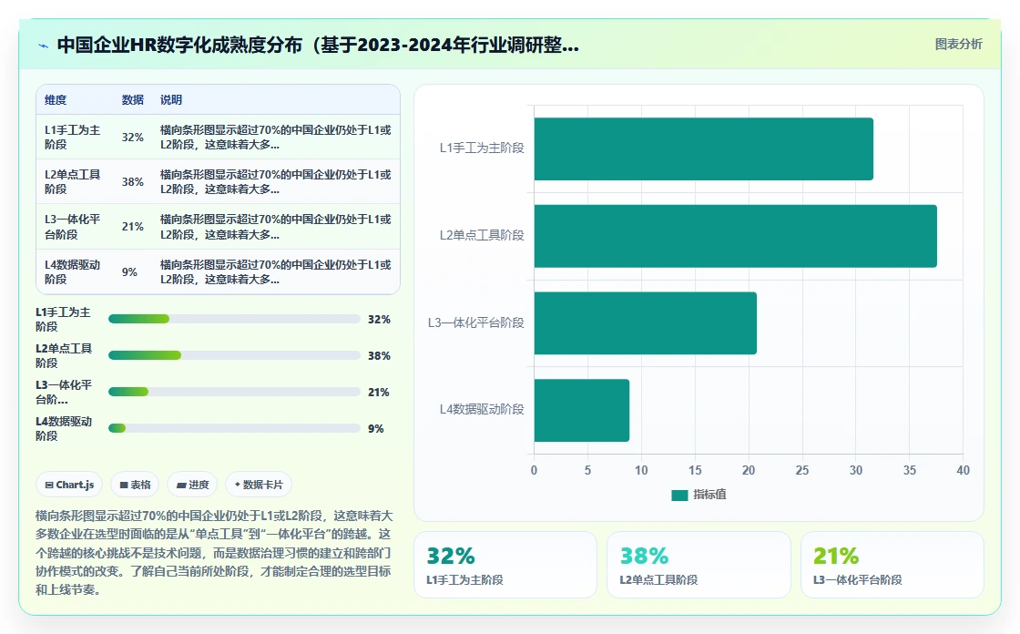This screenshot has height=634, width=1020.
Task: Click the L4数据驱动阶段 bar in chart
Action: coord(582,410)
